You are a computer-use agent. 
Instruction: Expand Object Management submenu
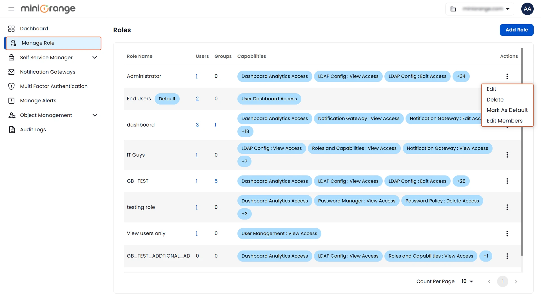pyautogui.click(x=95, y=115)
